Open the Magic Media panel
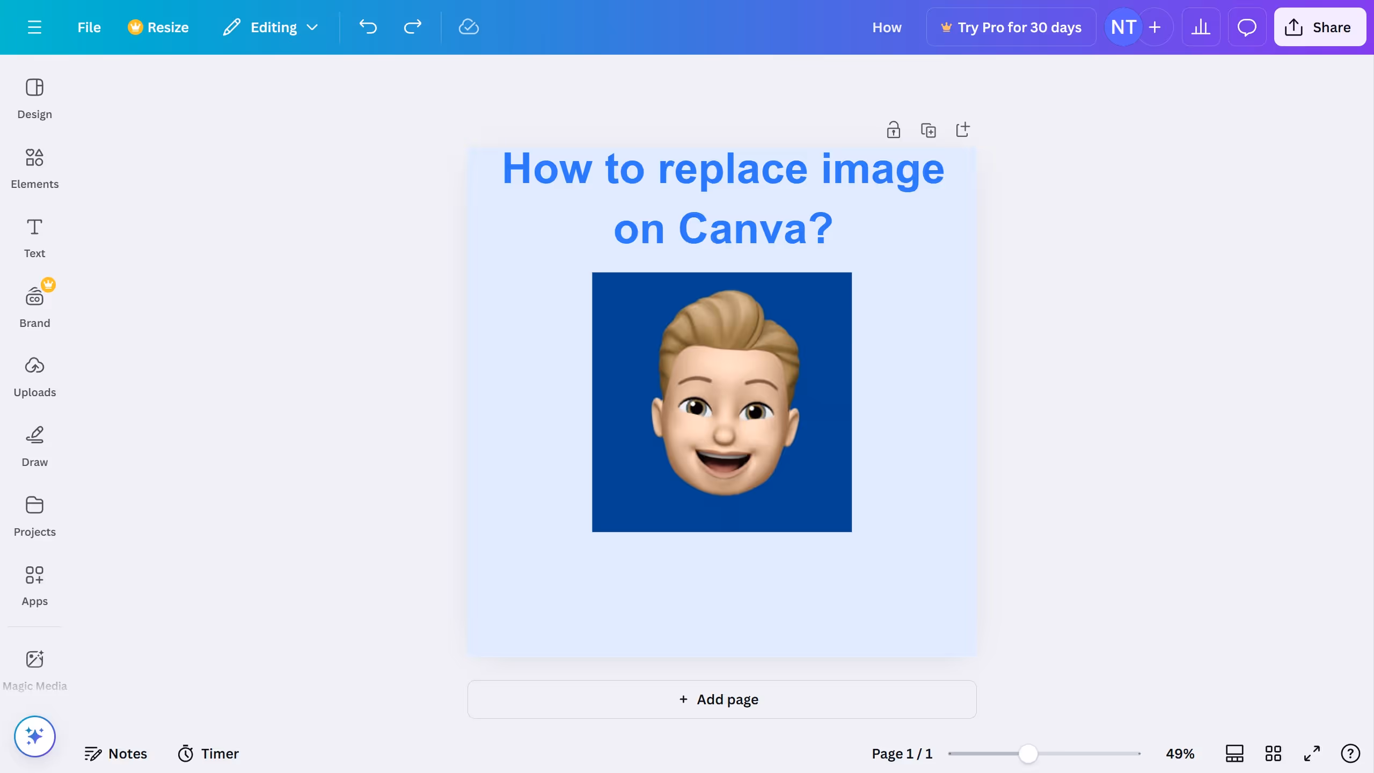The width and height of the screenshot is (1374, 773). (x=34, y=668)
